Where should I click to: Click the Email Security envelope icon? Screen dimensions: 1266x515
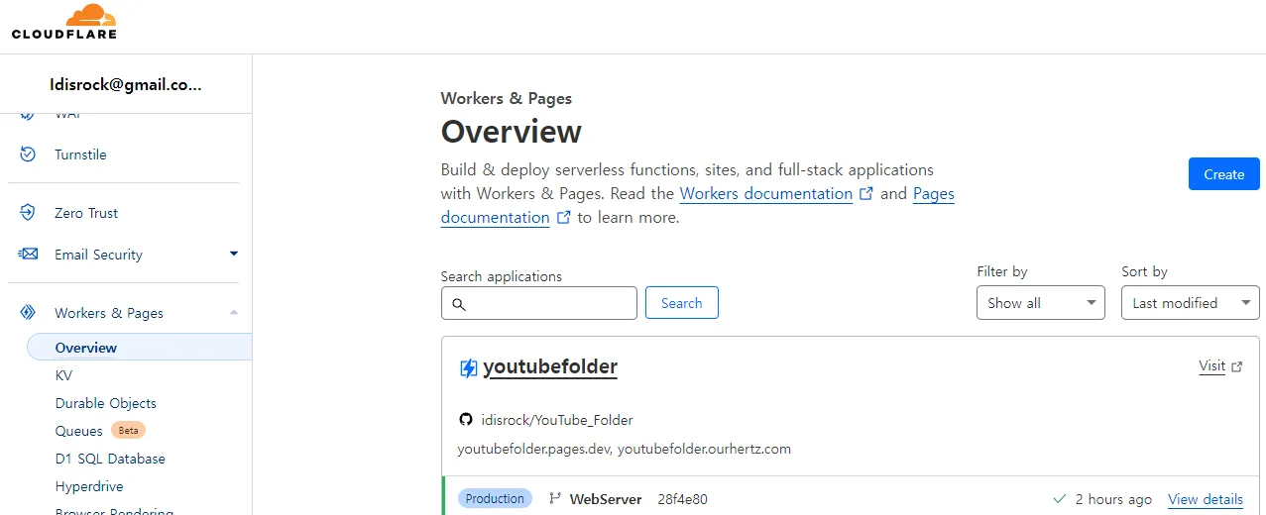(x=28, y=255)
